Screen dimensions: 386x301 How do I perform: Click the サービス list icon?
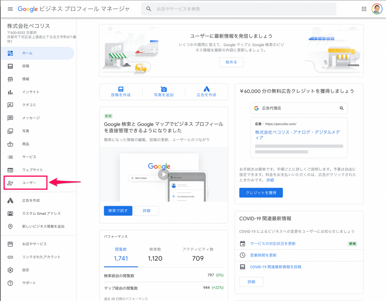click(x=10, y=157)
